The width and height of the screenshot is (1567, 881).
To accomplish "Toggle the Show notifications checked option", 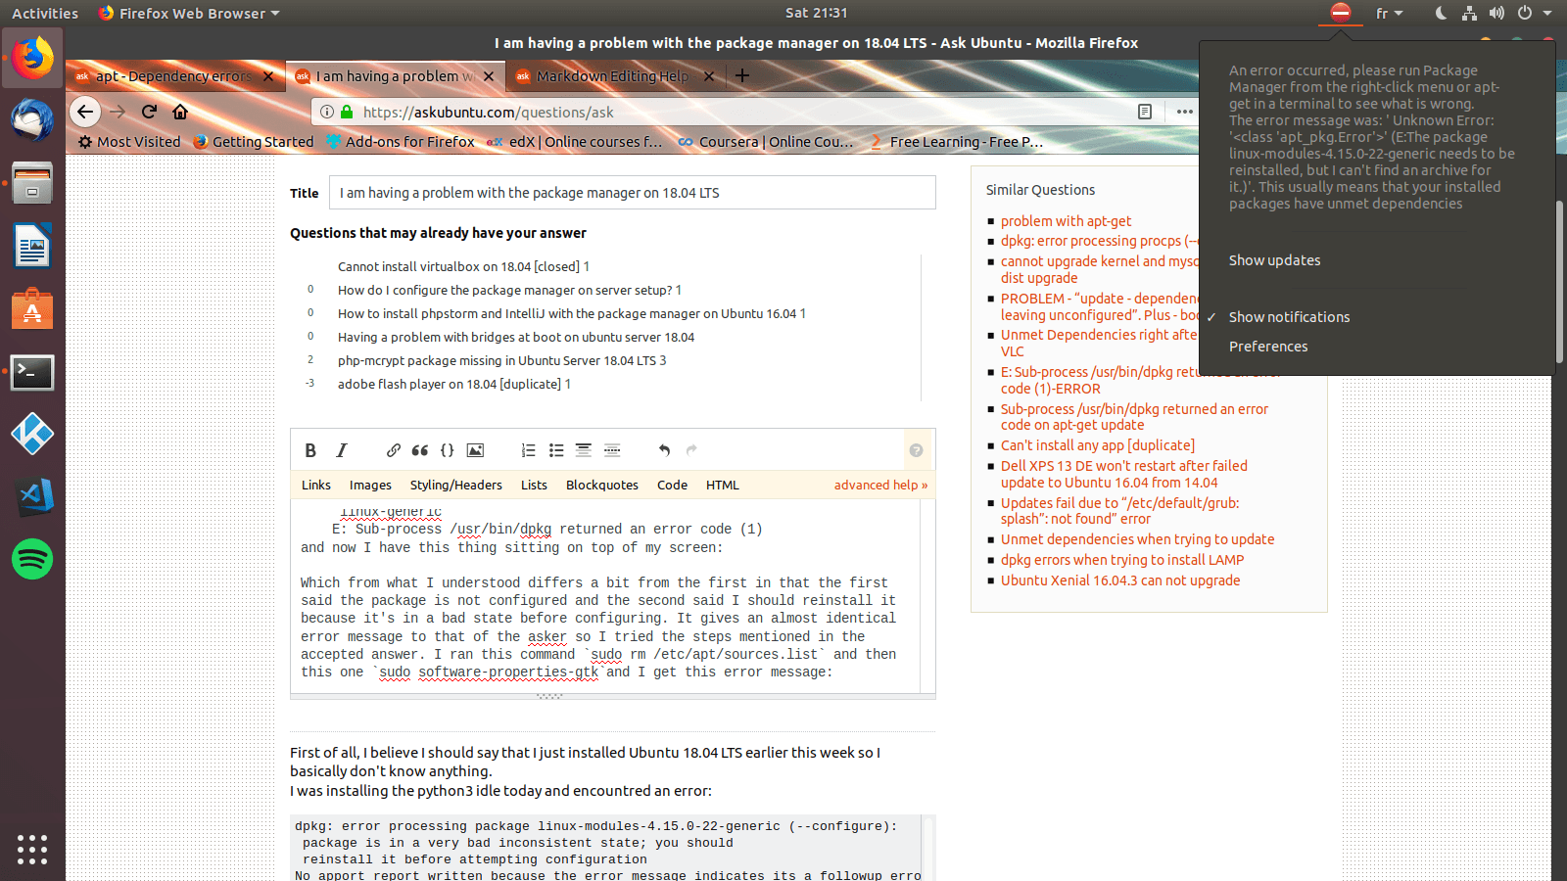I will coord(1289,317).
